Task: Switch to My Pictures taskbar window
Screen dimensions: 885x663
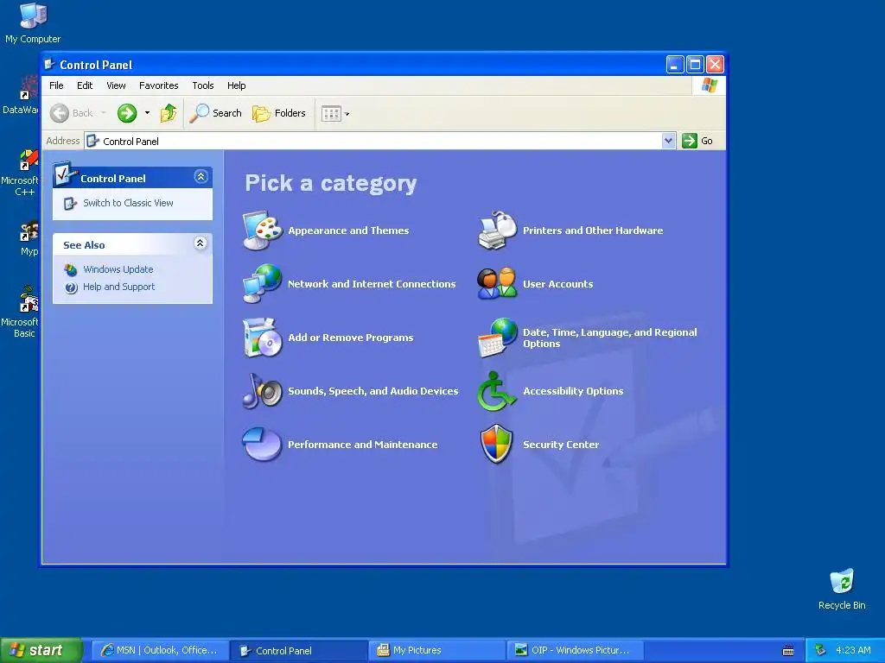Action: [437, 650]
